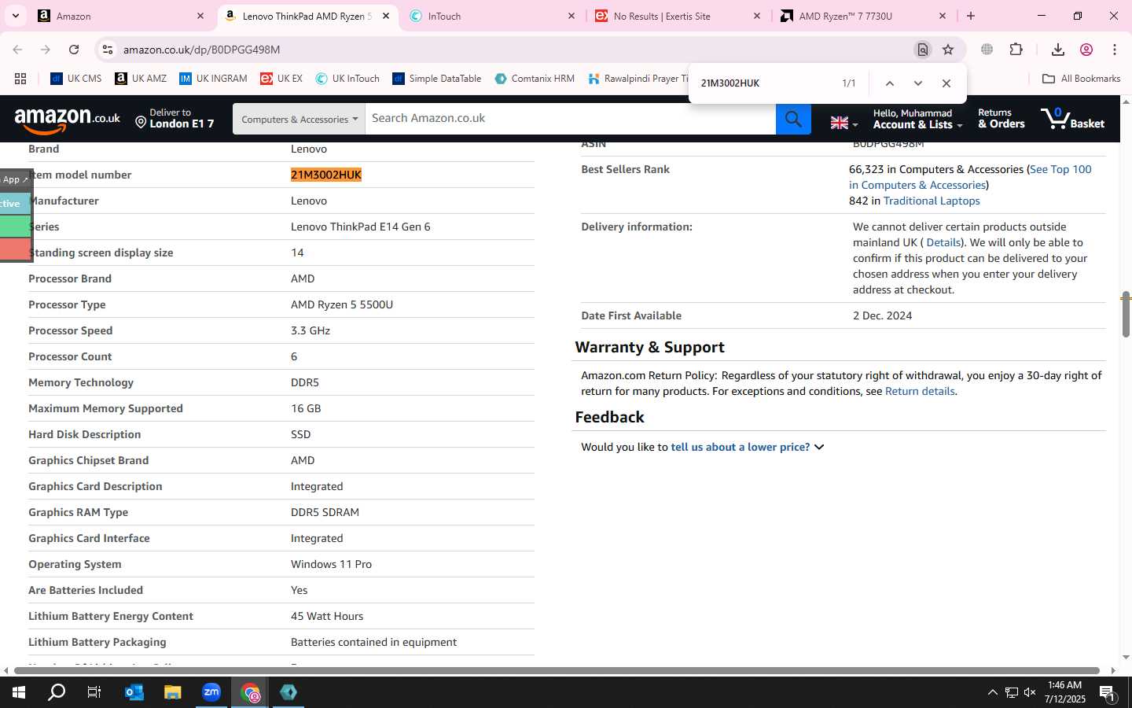
Task: Click the vertical page scrollbar thumb
Action: [1126, 315]
